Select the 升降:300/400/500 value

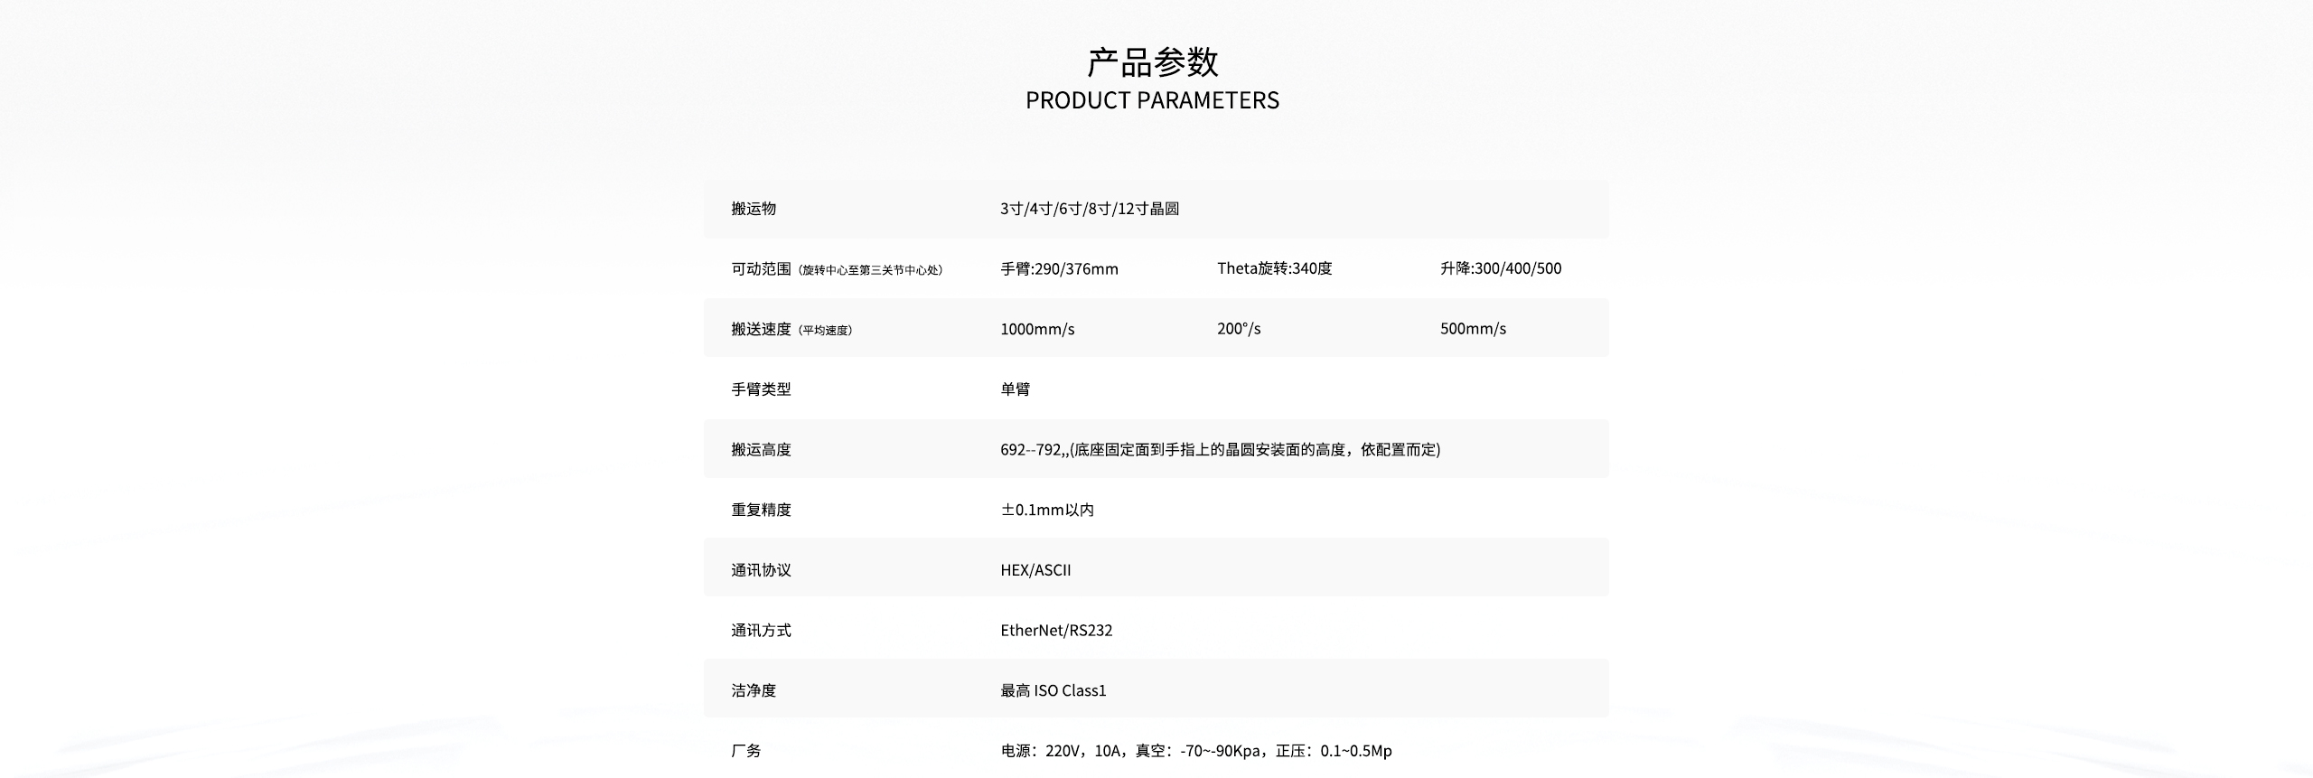[1500, 268]
